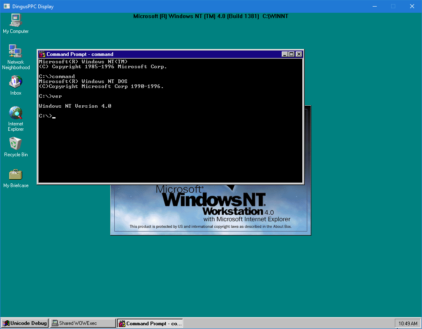Click the Windows NT Workstation splash image
The height and width of the screenshot is (329, 422).
pos(211,209)
